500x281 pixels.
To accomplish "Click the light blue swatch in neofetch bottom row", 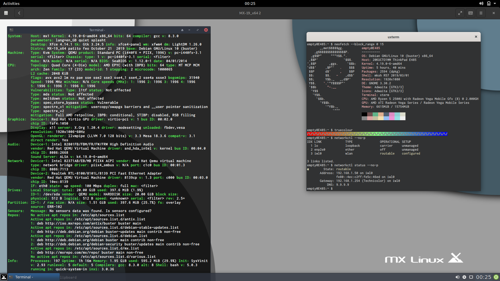I will pos(386,118).
